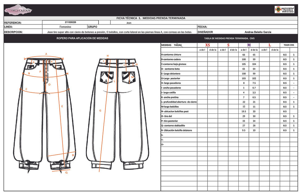Image resolution: width=303 pixels, height=196 pixels.
Task: Select value 66 in the contorno cintura row
Action: (x=244, y=55)
